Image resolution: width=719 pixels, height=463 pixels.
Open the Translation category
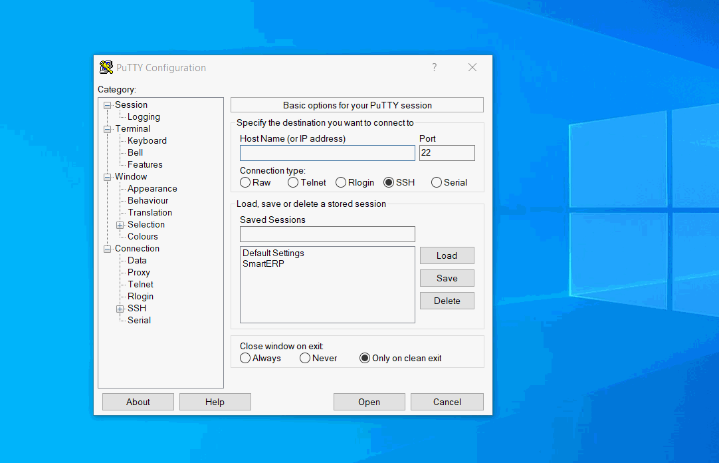point(150,212)
